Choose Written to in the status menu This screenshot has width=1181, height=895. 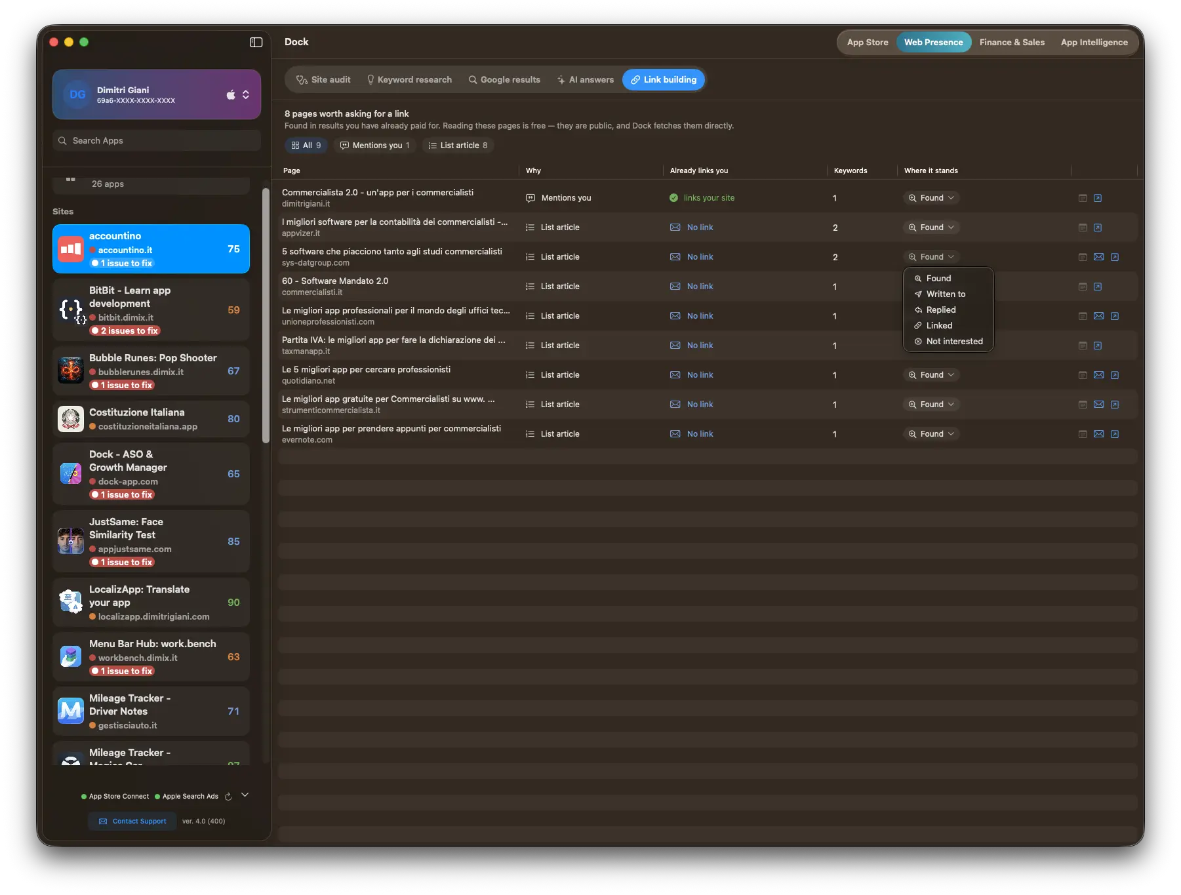[948, 294]
